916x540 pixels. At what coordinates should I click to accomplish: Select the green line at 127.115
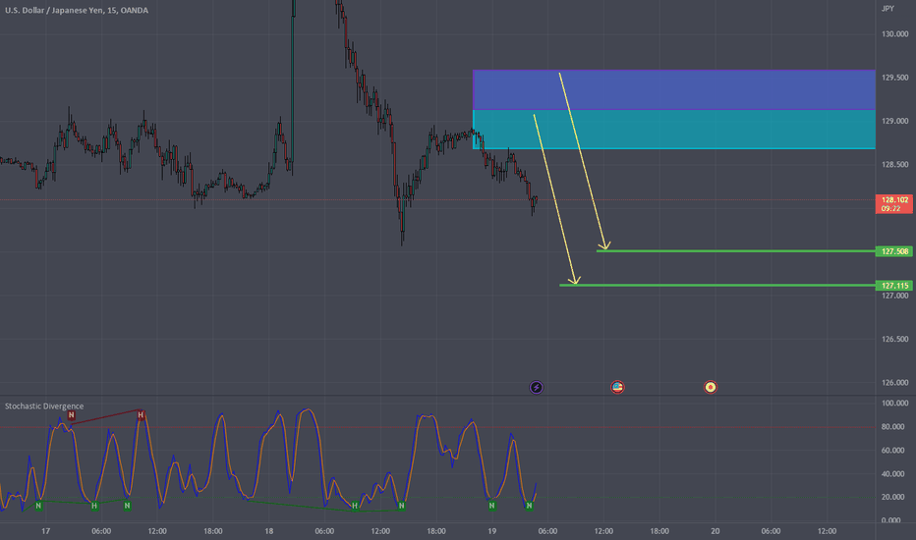[716, 285]
